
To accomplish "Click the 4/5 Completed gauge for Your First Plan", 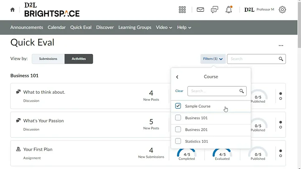I will point(186,155).
